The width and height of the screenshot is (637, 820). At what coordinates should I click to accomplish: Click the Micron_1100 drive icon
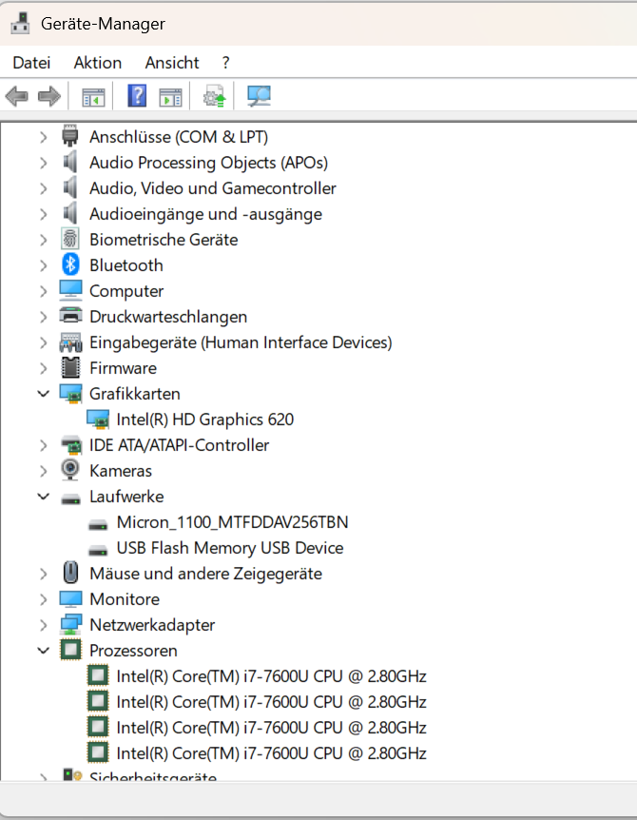[x=98, y=525]
